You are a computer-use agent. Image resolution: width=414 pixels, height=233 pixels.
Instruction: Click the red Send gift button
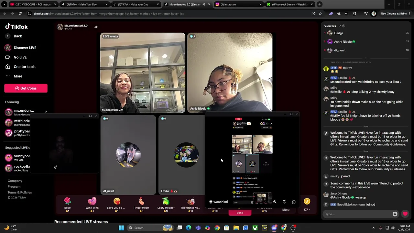click(240, 213)
